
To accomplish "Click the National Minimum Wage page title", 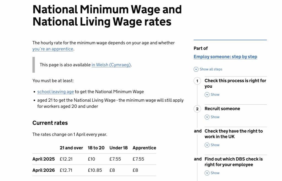I will (107, 15).
